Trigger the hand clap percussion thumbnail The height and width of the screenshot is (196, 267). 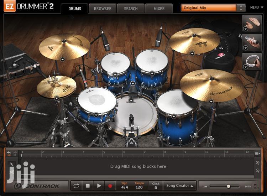pyautogui.click(x=252, y=24)
